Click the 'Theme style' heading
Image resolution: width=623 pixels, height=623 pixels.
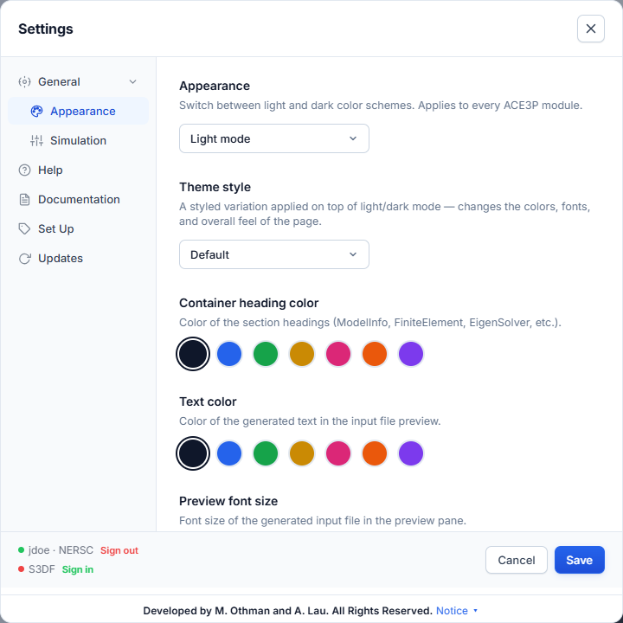(215, 187)
